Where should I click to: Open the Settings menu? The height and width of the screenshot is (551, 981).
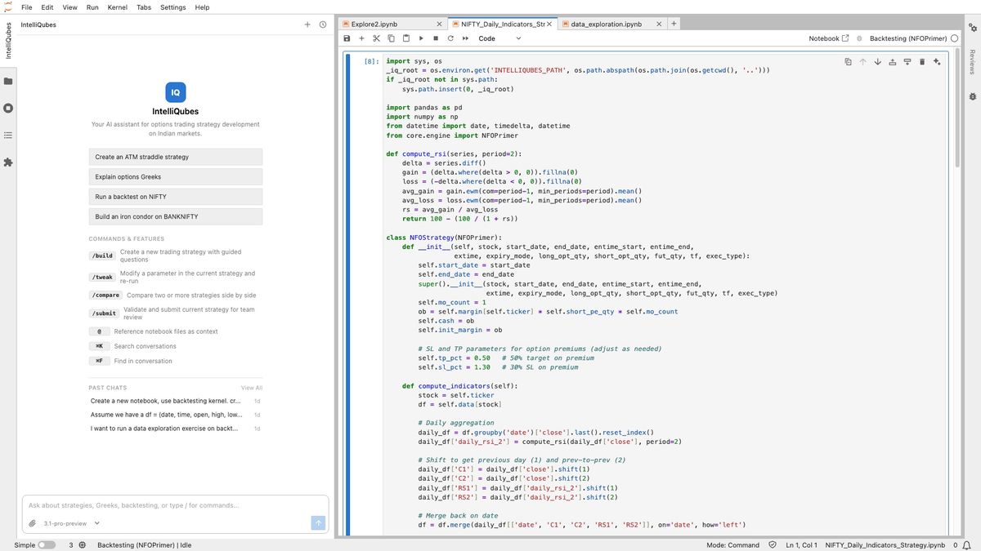(x=172, y=7)
